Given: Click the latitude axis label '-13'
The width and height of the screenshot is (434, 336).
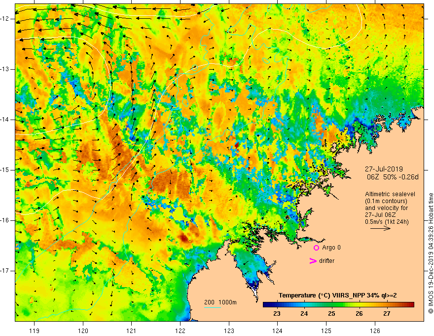Looking at the screenshot, I should tap(5, 69).
